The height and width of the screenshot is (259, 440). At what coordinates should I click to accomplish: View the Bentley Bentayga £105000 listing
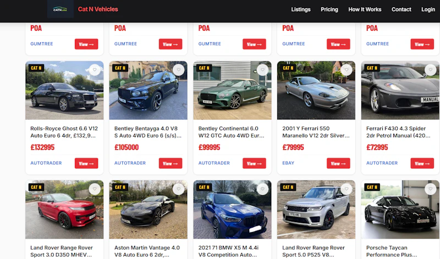tap(170, 163)
